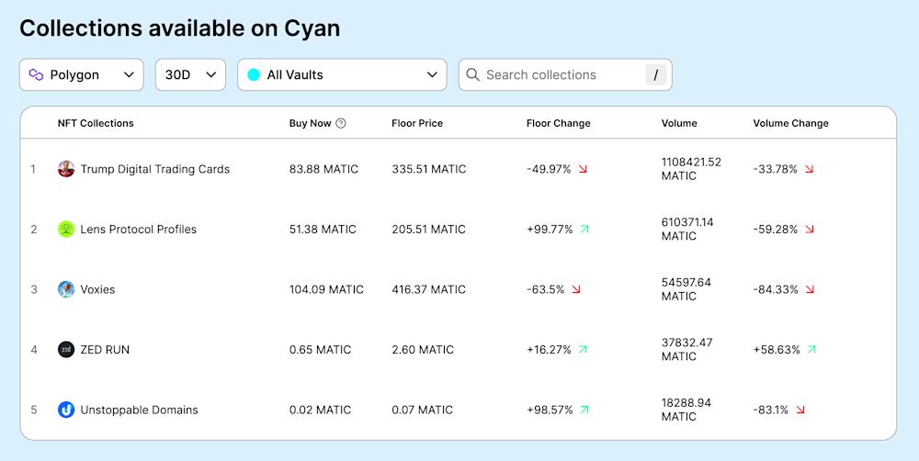Click the +58.63% volume change value

tap(777, 350)
